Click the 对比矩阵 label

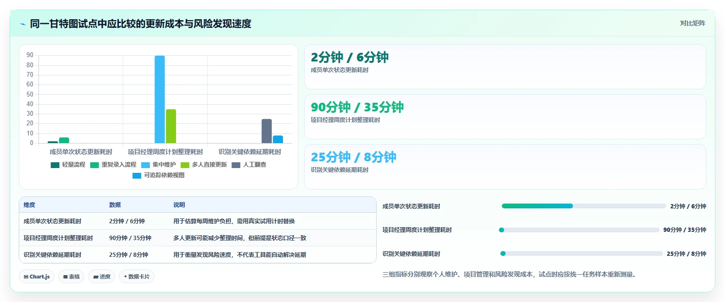click(693, 24)
